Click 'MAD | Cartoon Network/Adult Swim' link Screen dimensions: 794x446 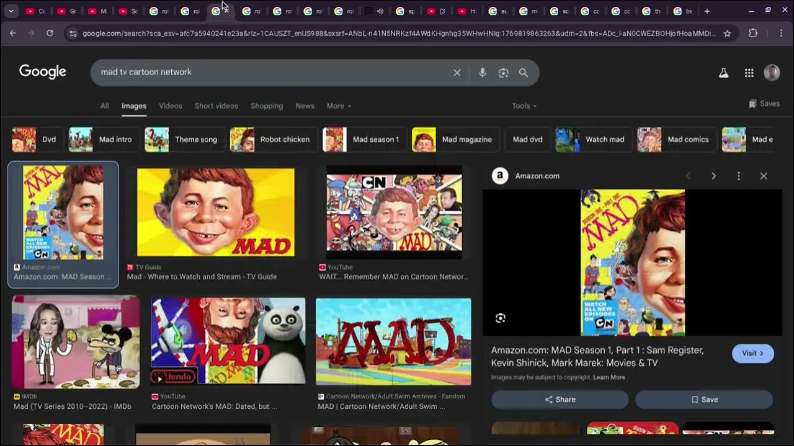(381, 406)
